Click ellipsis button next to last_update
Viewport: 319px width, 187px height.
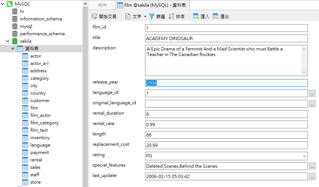click(313, 177)
